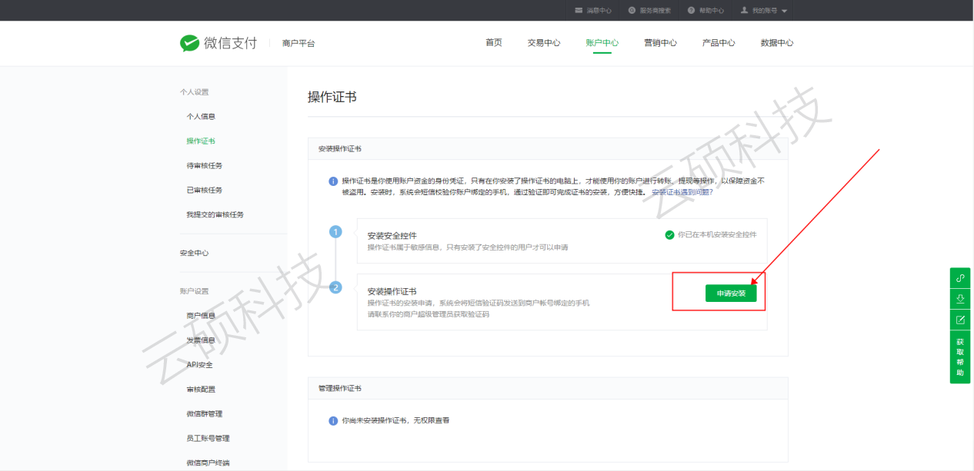The width and height of the screenshot is (974, 471).
Task: Expand the 我的账号 dropdown
Action: [x=784, y=11]
